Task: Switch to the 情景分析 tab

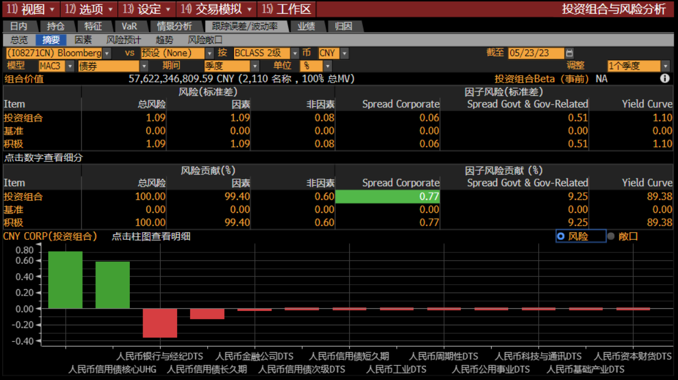Action: coord(174,26)
